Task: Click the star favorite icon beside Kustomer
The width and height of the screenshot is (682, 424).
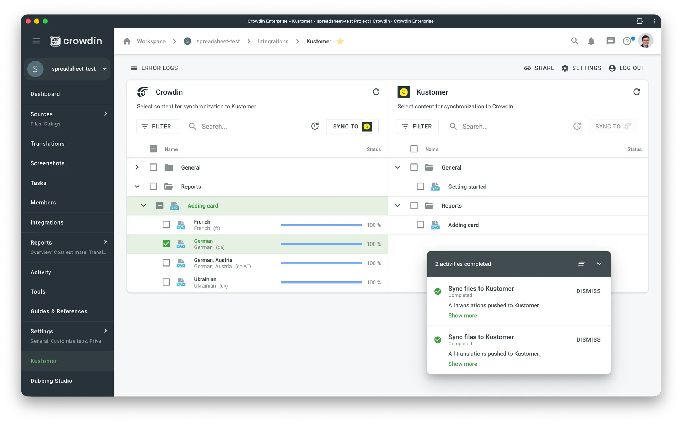Action: [x=340, y=41]
